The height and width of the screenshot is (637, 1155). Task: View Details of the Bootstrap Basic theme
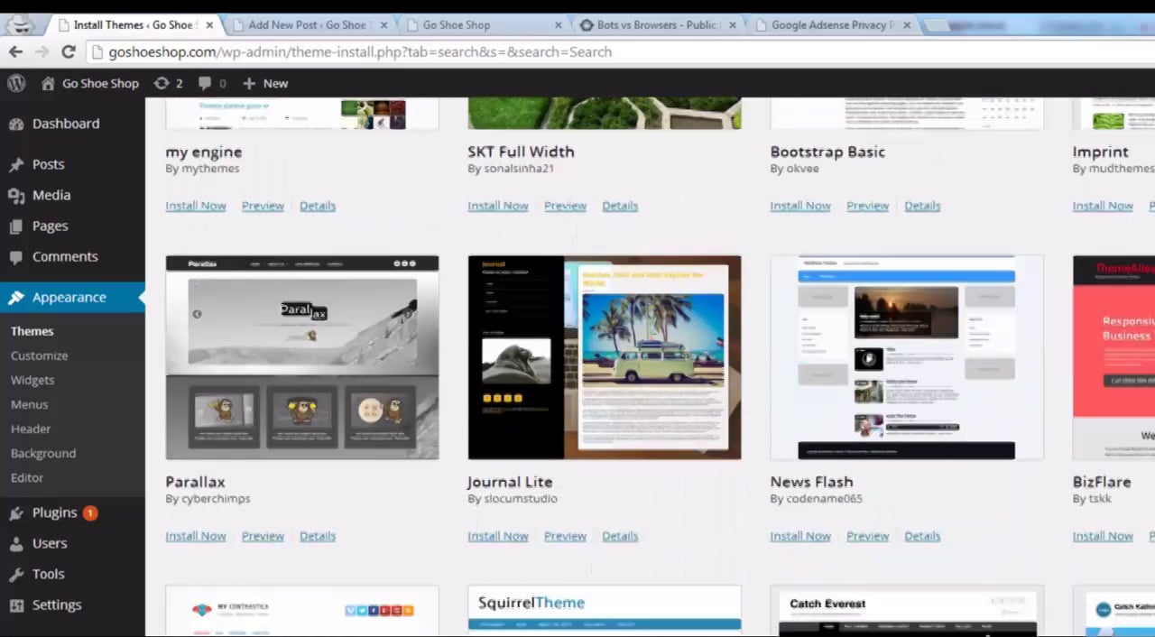tap(922, 206)
